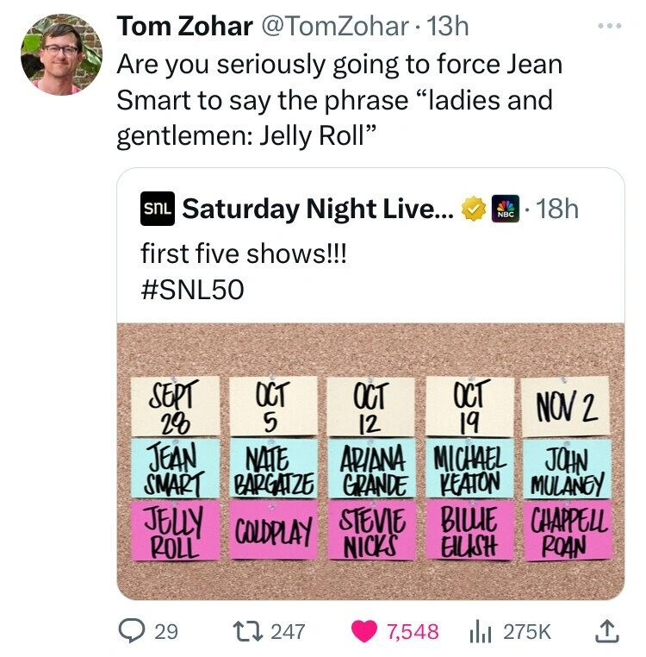This screenshot has width=646, height=657.
Task: Click the 18h quoted tweet timestamp
Action: tap(556, 209)
